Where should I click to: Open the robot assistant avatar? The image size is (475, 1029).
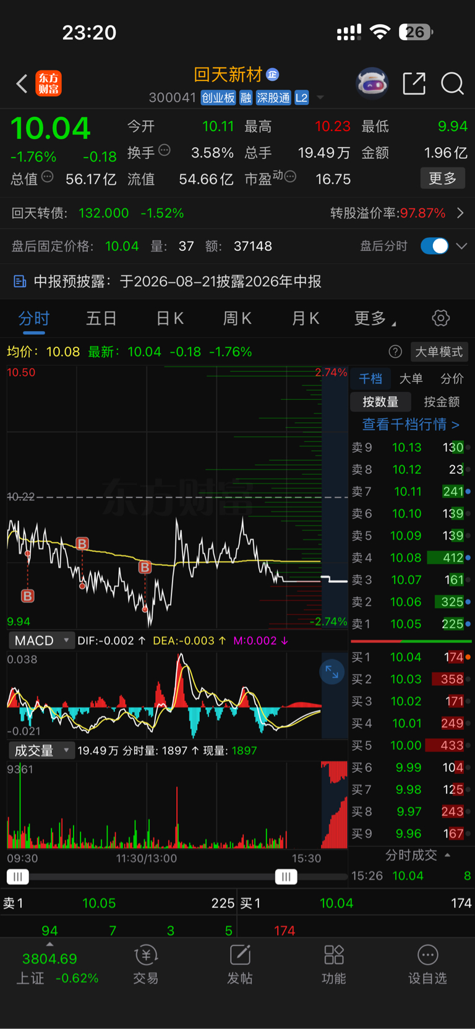coord(372,83)
